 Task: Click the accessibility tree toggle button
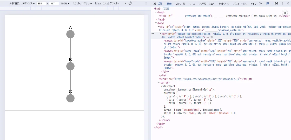285,12
